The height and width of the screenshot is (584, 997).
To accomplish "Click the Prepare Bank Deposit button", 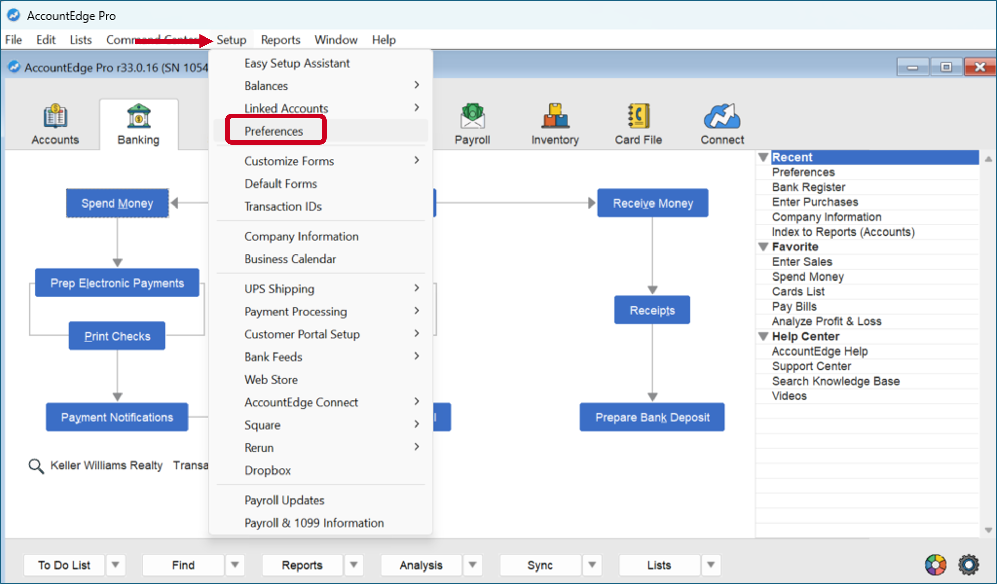I will (x=652, y=417).
